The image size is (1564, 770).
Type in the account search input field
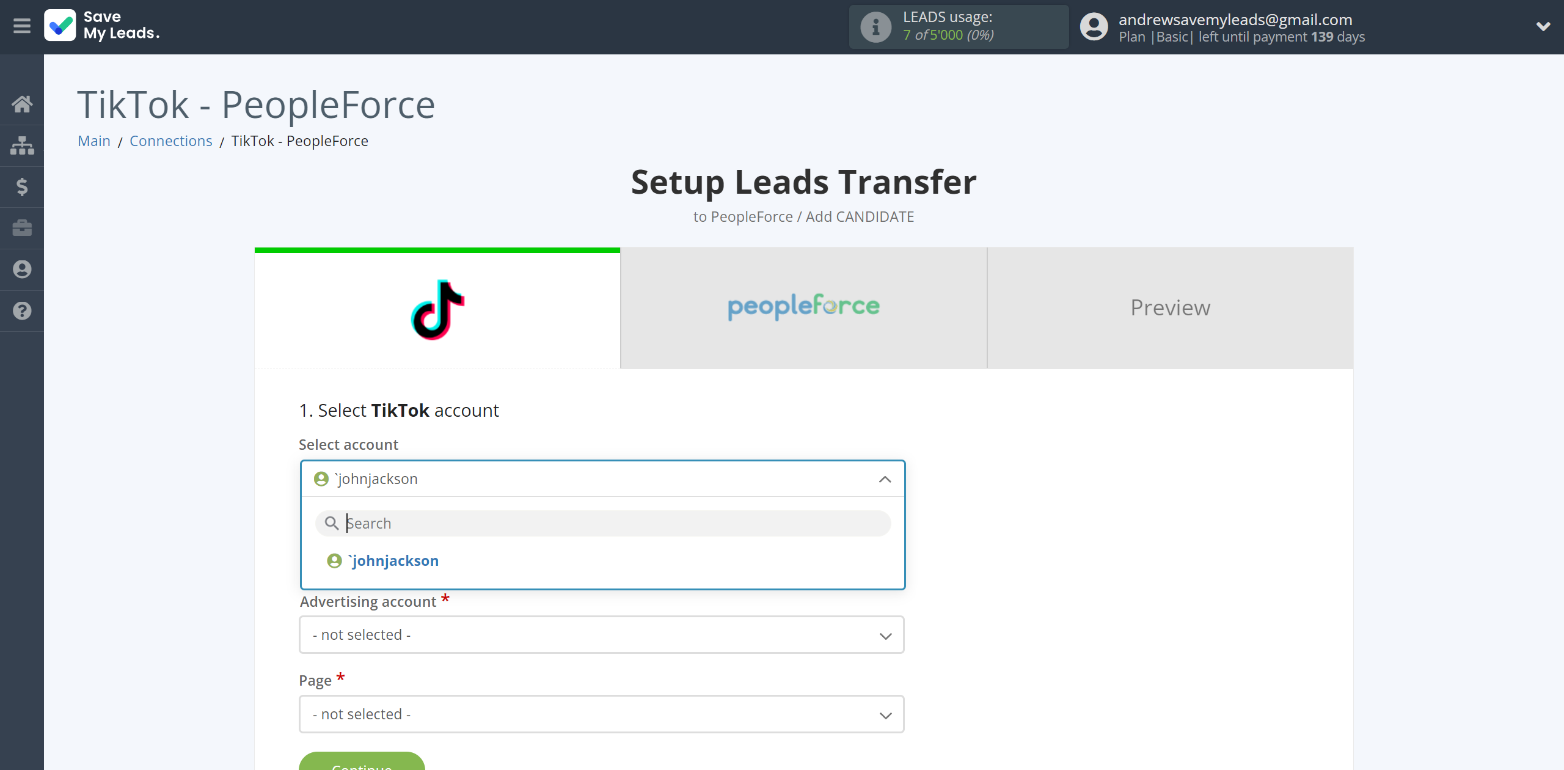[602, 522]
